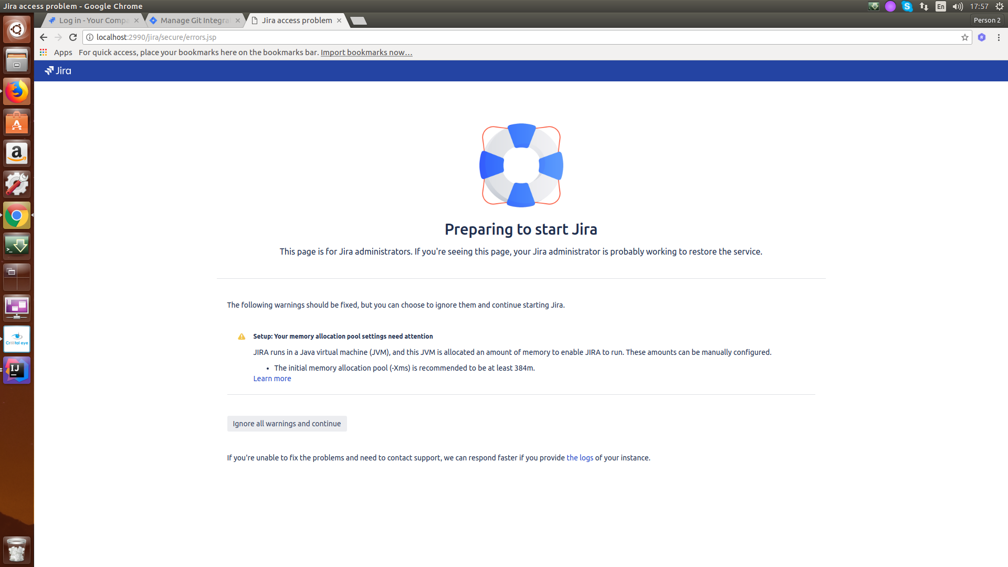Close the Log in tab

136,20
